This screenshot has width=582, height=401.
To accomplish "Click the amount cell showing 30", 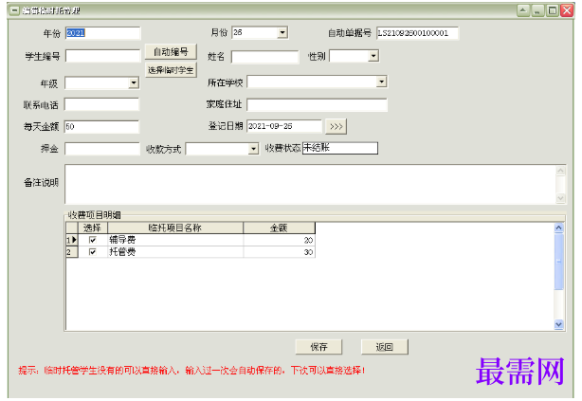I will point(279,252).
